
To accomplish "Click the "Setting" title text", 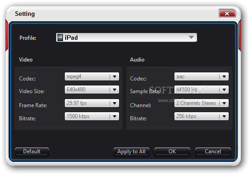I will pos(25,14).
